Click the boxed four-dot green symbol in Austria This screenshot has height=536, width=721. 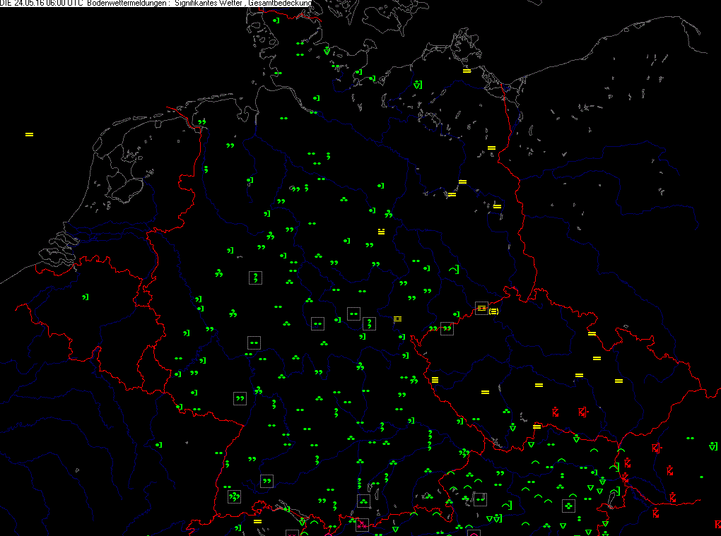click(568, 506)
